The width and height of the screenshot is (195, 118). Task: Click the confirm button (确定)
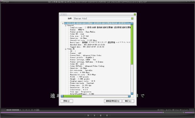(x=128, y=101)
